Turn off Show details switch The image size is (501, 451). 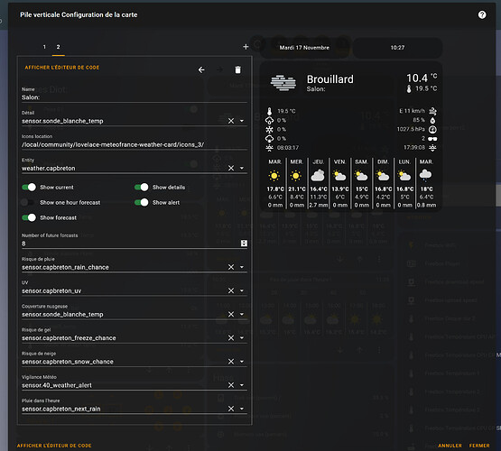coord(141,188)
